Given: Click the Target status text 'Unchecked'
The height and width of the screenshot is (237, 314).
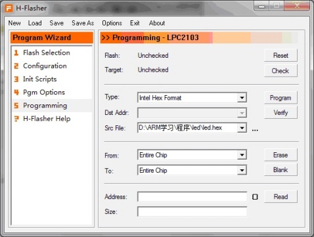Looking at the screenshot, I should pos(153,70).
